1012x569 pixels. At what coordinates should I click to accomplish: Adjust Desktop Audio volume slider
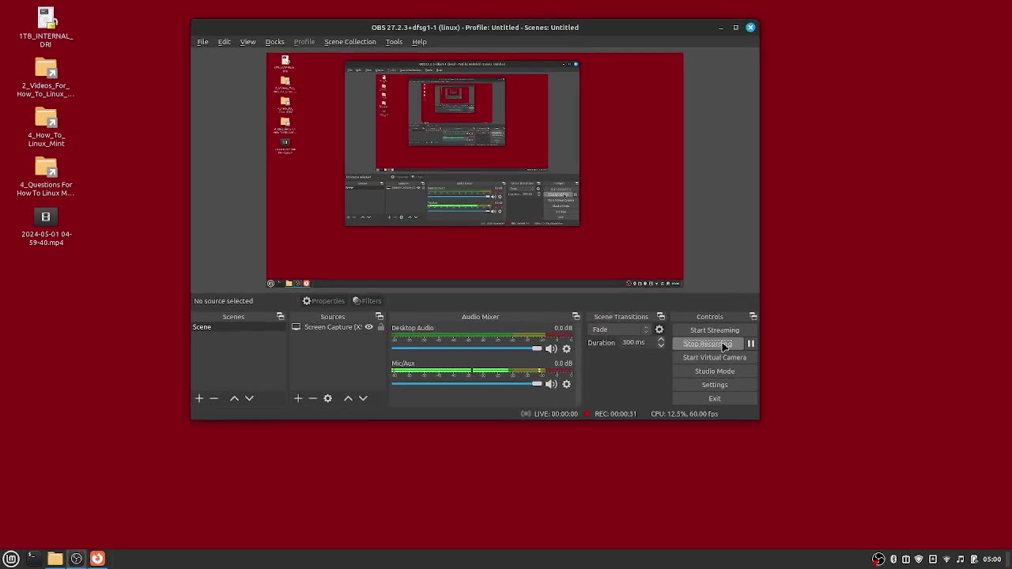[466, 349]
